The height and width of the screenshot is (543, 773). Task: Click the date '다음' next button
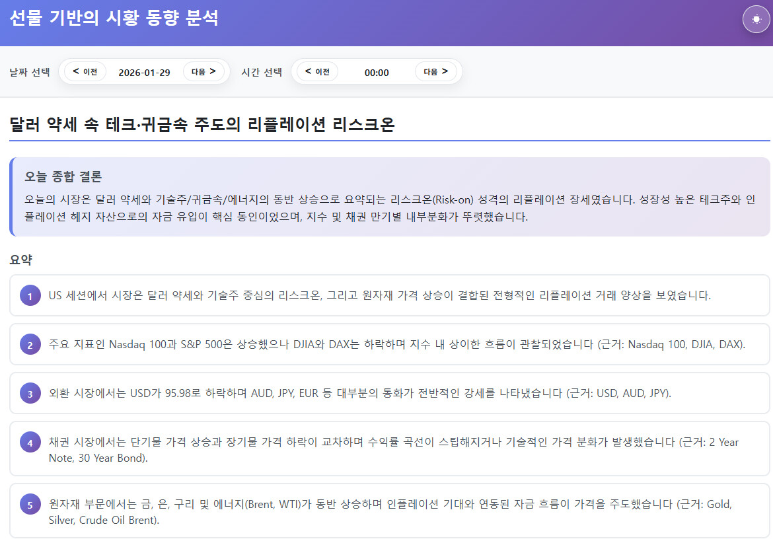point(203,71)
